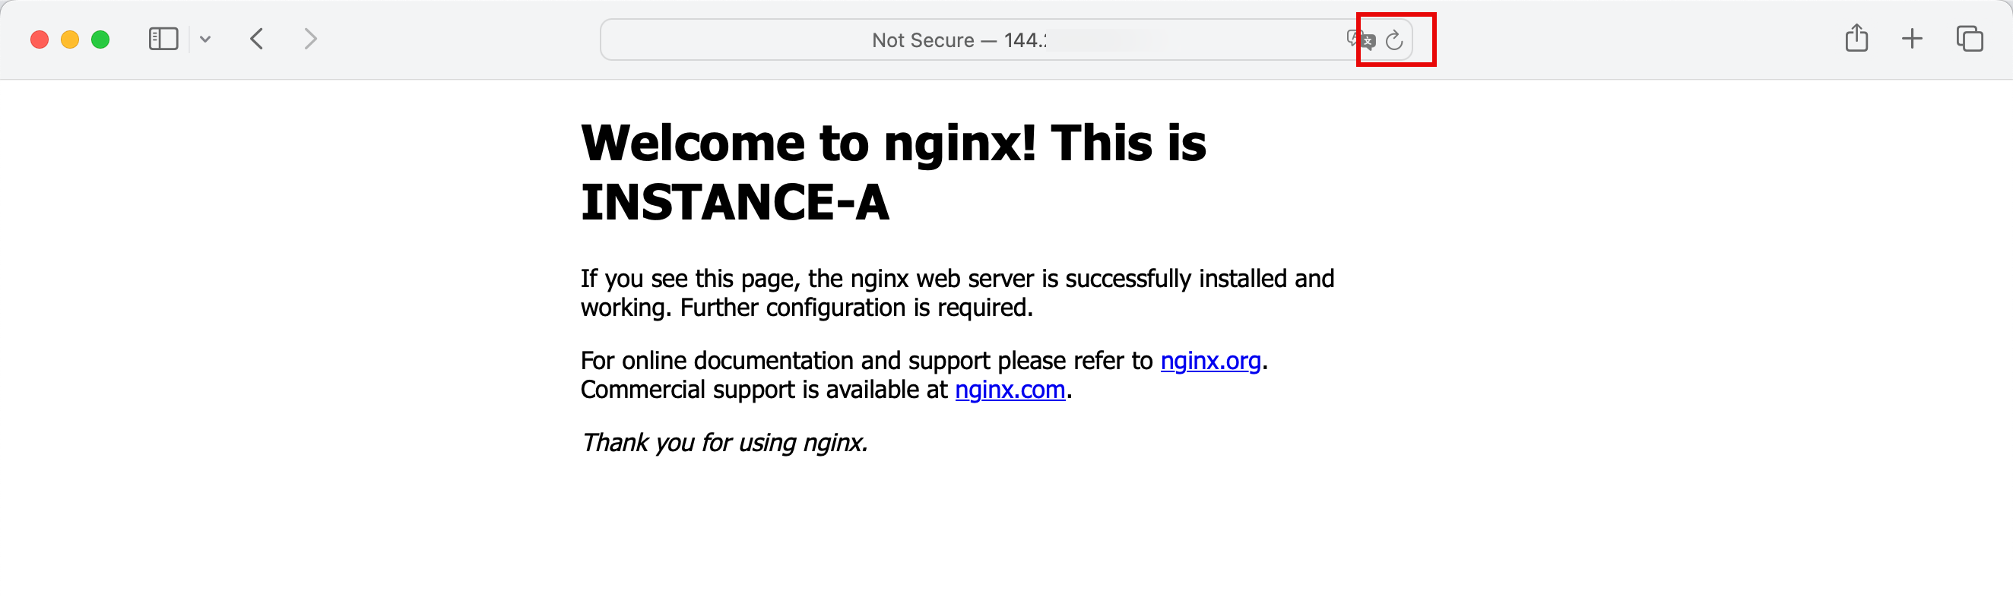This screenshot has height=597, width=2013.
Task: Go back to the previous page
Action: point(257,38)
